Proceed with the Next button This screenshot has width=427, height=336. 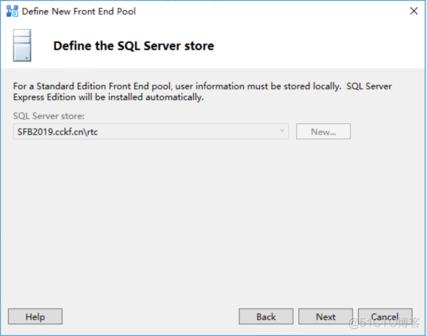click(325, 316)
